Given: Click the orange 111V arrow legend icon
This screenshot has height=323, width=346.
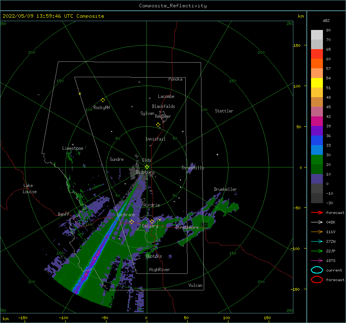Looking at the screenshot, I should 317,232.
